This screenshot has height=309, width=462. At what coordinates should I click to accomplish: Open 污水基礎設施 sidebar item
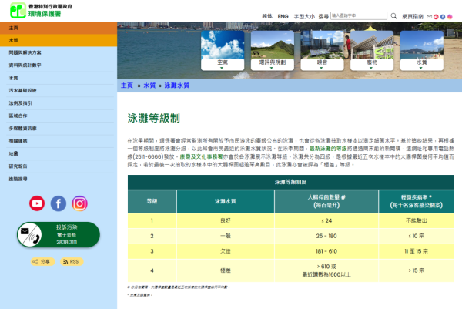[x=59, y=90]
